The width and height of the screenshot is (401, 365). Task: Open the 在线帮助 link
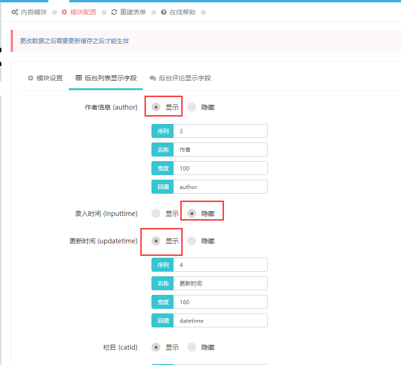pos(183,13)
